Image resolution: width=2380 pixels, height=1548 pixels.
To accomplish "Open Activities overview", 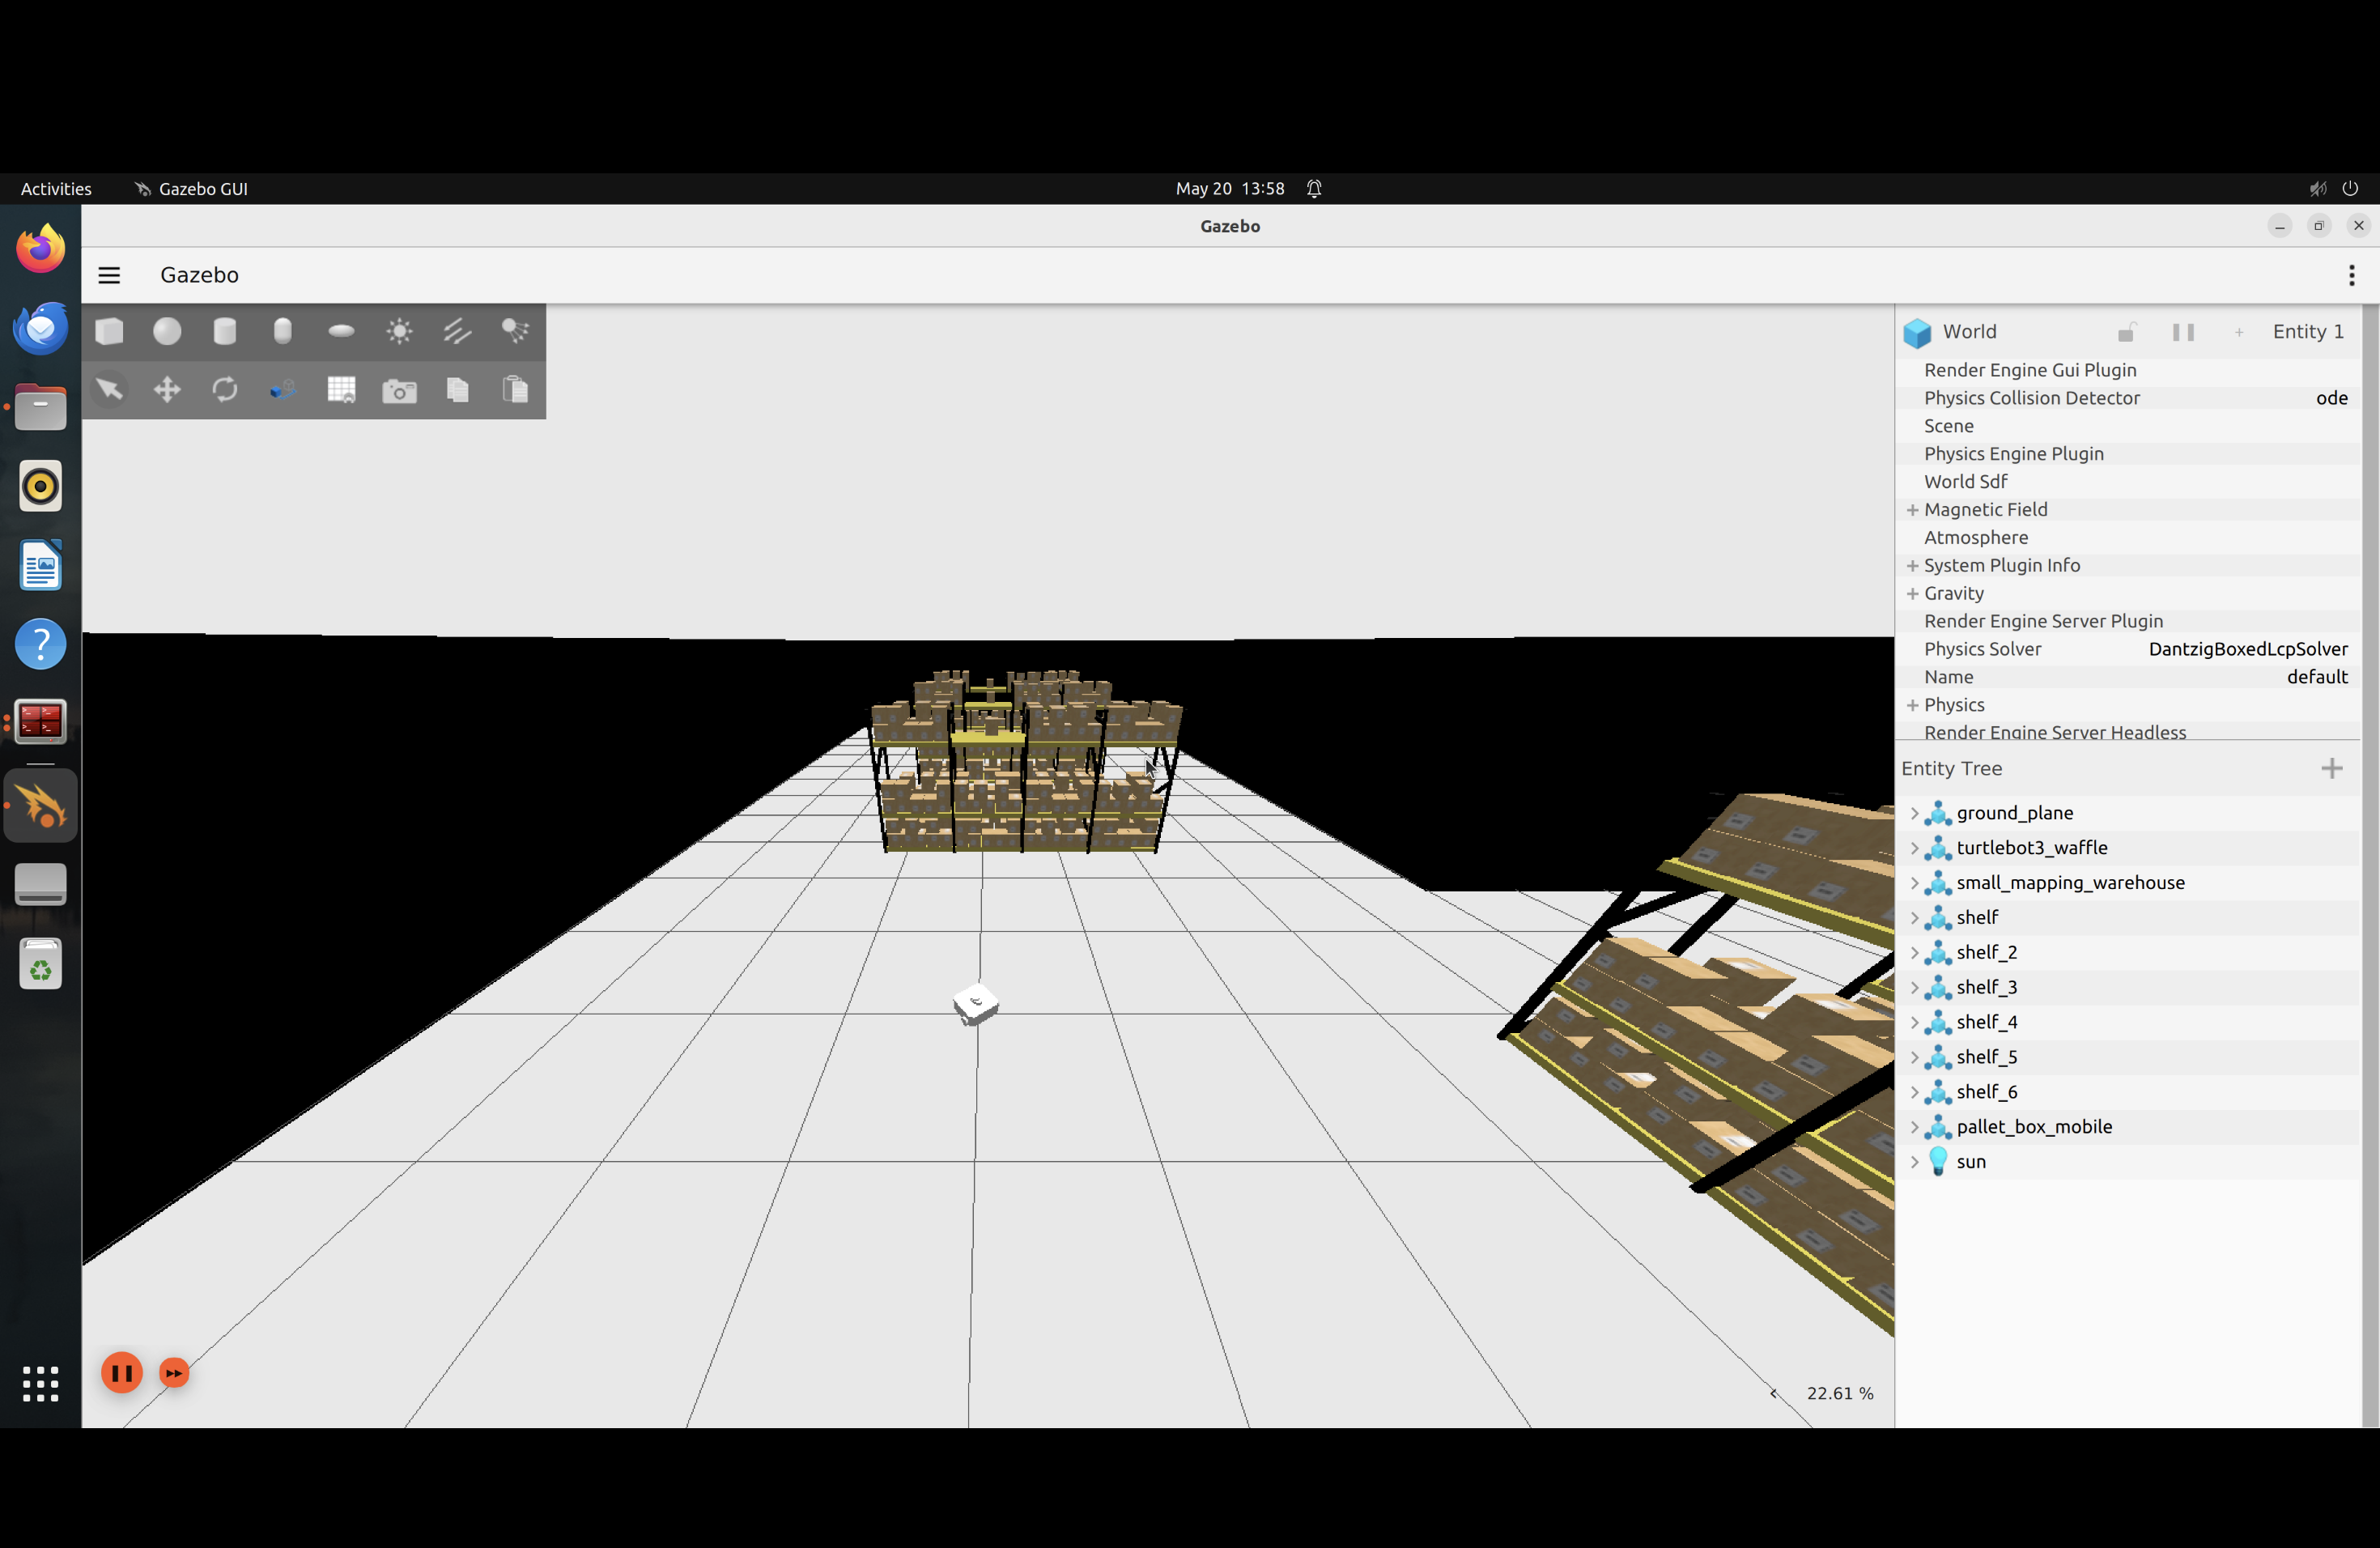I will (x=56, y=189).
